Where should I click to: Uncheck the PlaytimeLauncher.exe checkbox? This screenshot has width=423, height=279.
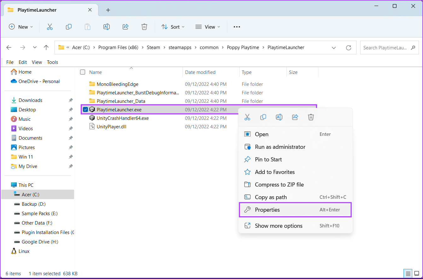(85, 109)
